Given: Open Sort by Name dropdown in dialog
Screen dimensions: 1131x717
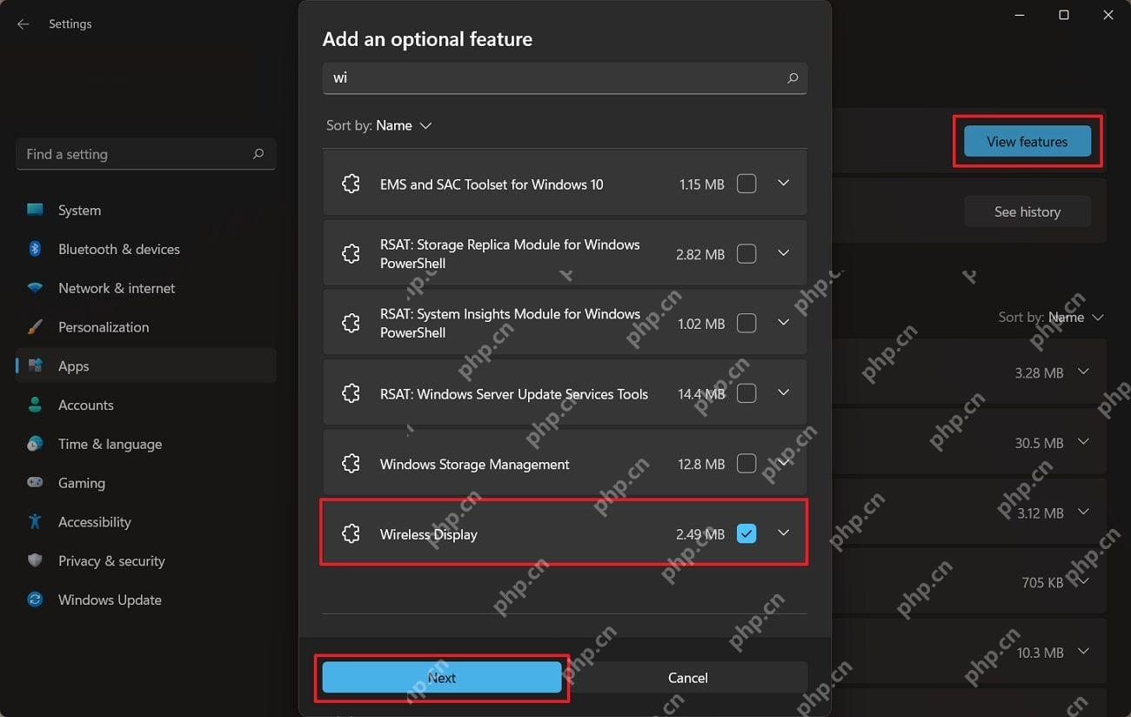Looking at the screenshot, I should click(x=379, y=125).
